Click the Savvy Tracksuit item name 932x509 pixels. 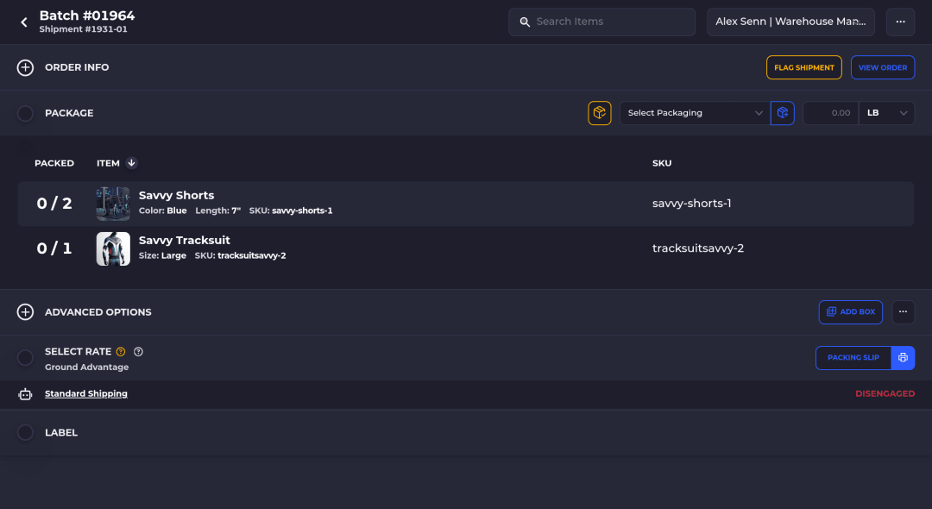pyautogui.click(x=185, y=241)
